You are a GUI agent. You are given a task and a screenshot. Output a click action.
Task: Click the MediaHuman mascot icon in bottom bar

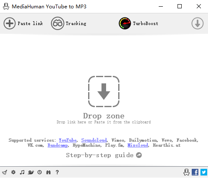186,172
